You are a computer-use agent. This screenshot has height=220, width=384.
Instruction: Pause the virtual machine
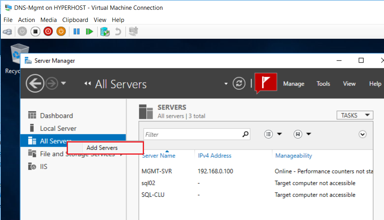click(76, 32)
